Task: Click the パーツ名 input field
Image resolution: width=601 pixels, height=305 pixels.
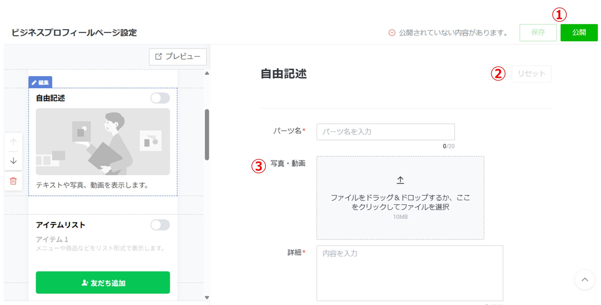Action: coord(385,131)
